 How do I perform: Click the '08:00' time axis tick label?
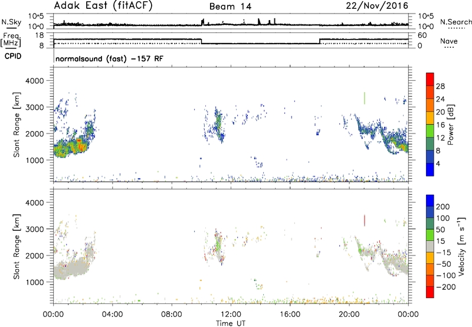[172, 315]
